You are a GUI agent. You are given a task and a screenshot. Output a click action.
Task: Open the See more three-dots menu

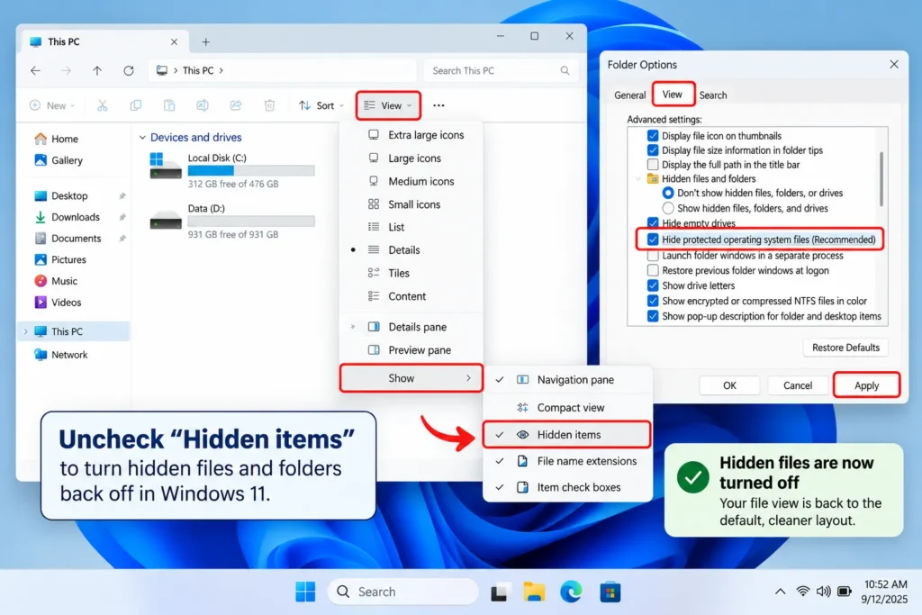coord(438,105)
